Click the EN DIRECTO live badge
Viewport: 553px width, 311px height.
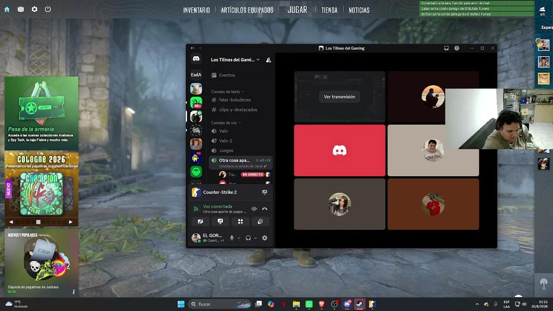click(x=253, y=175)
